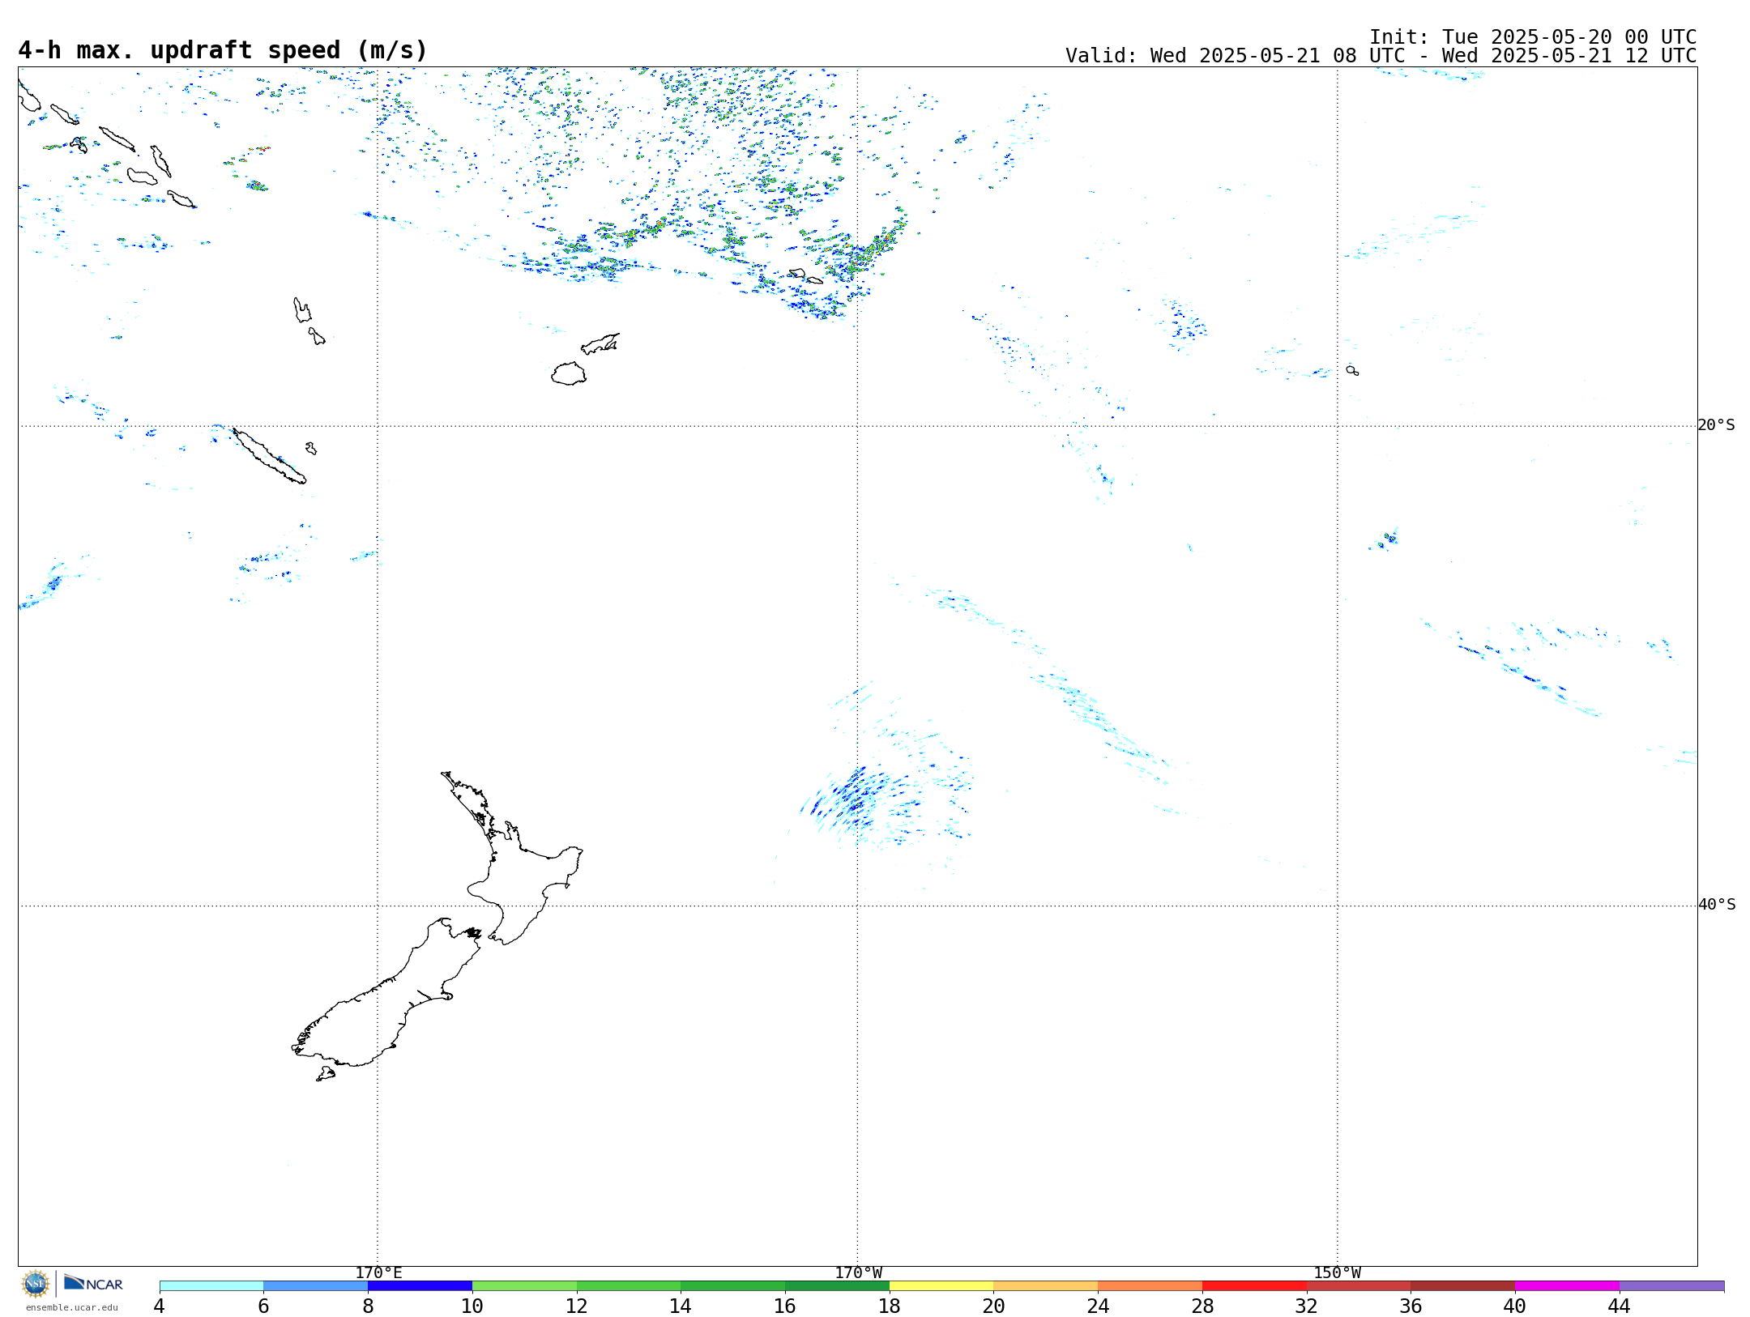1750x1317 pixels.
Task: Click the 'Init: Tue 2025-05-20 00 UTC' text
Action: coord(1533,37)
